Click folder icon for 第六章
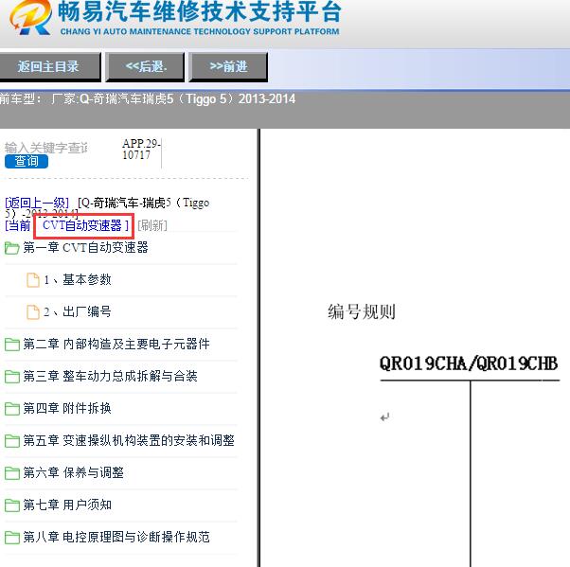Image resolution: width=570 pixels, height=567 pixels. [x=12, y=473]
